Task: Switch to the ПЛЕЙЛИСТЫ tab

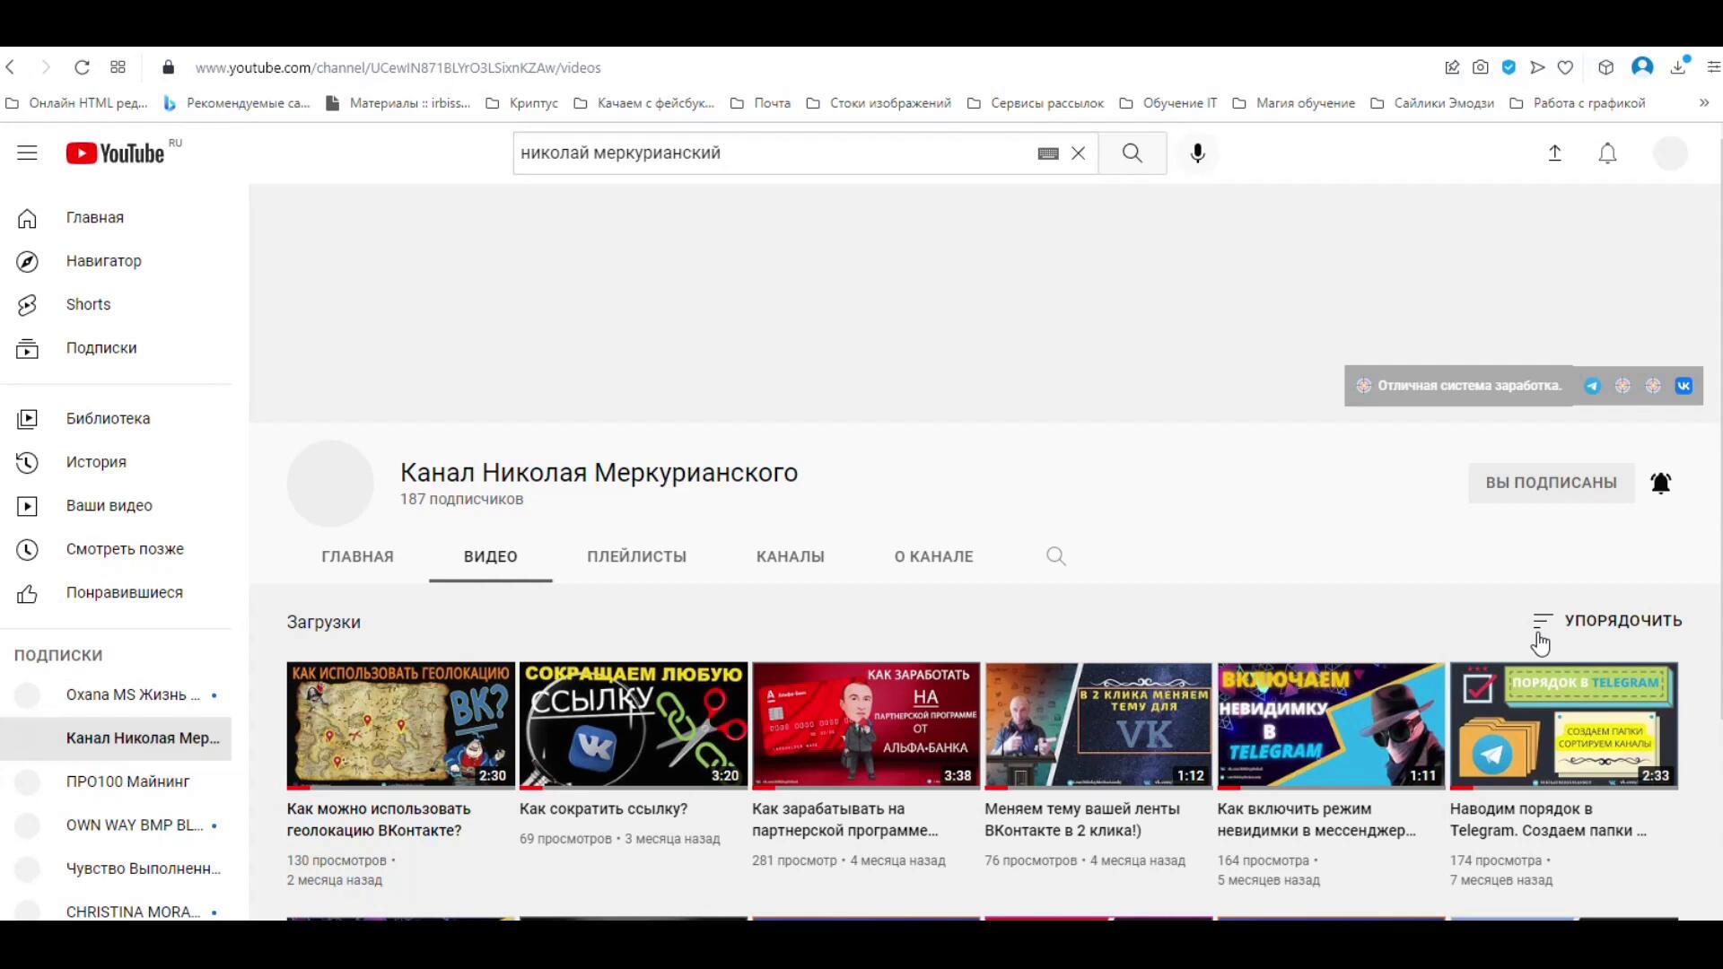Action: point(636,556)
